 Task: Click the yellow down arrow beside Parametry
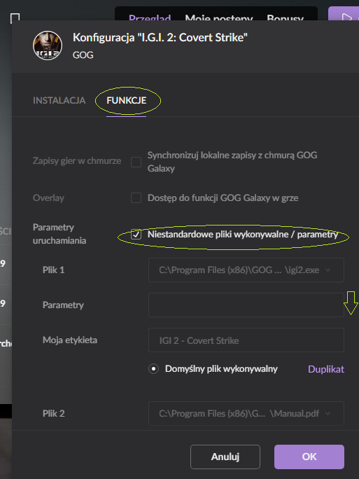[x=351, y=303]
